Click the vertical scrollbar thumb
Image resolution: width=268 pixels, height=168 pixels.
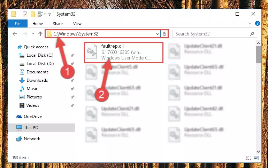tap(258, 55)
